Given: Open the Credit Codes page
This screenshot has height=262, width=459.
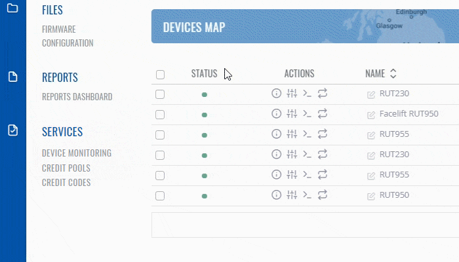Looking at the screenshot, I should (66, 182).
